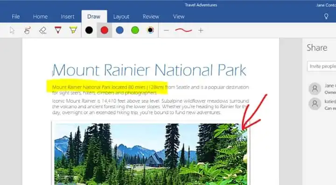This screenshot has height=185, width=336.
Task: Increase pen thickness with plus button
Action: 201,30
